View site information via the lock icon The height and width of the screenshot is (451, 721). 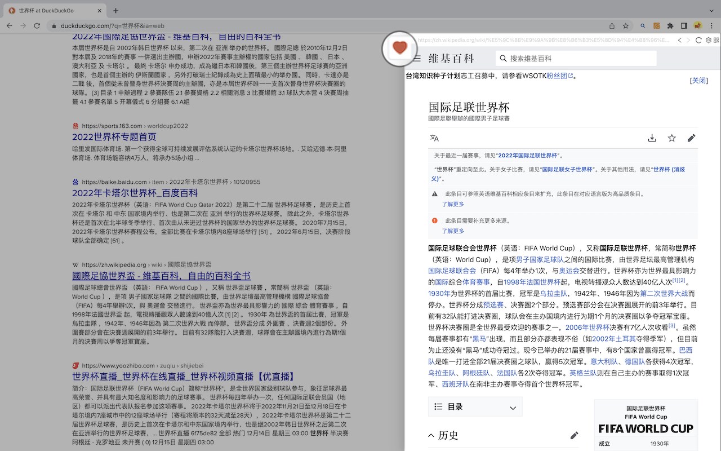click(54, 26)
